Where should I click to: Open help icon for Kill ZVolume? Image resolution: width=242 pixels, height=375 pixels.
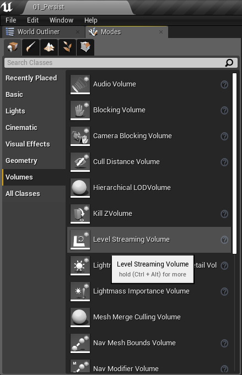224,214
